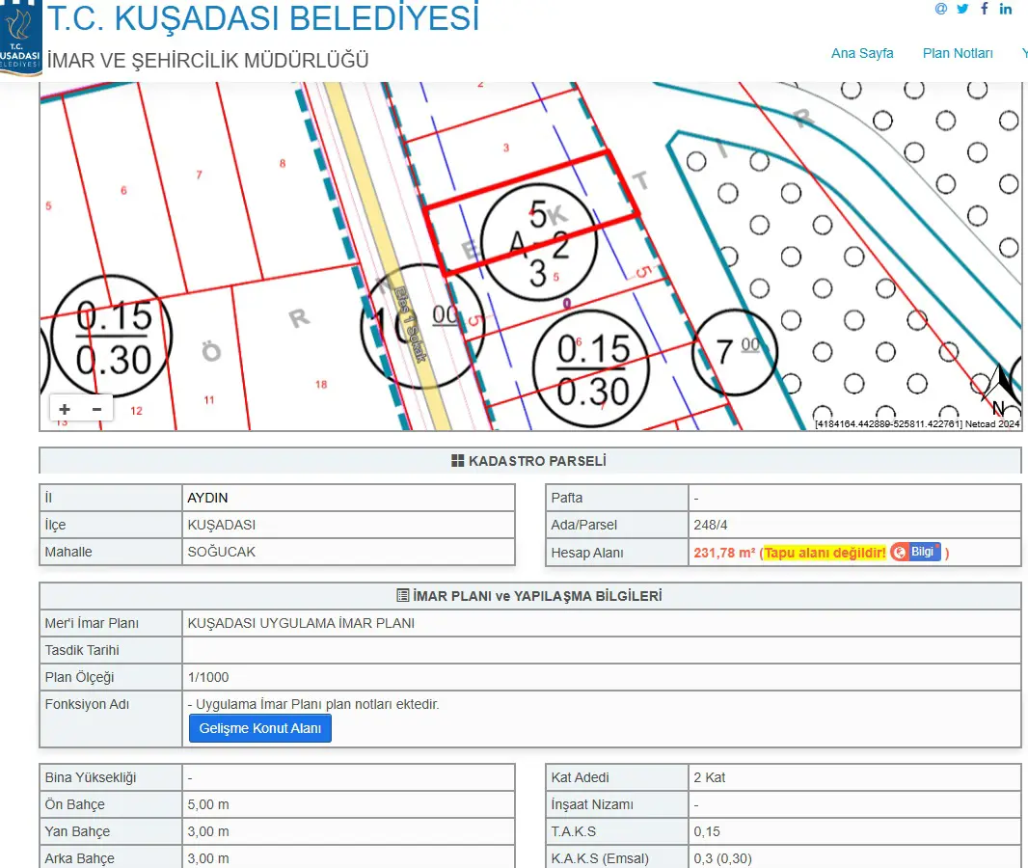Click the north arrow compass icon
The height and width of the screenshot is (868, 1028).
point(1000,390)
